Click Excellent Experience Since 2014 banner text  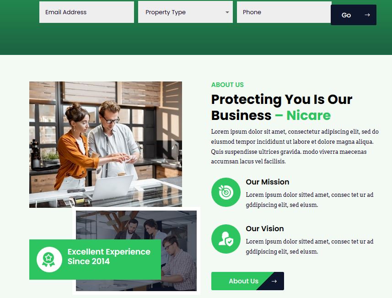coord(109,256)
